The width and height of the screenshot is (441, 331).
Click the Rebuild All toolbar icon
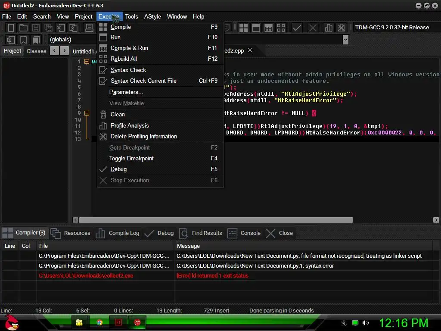281,28
